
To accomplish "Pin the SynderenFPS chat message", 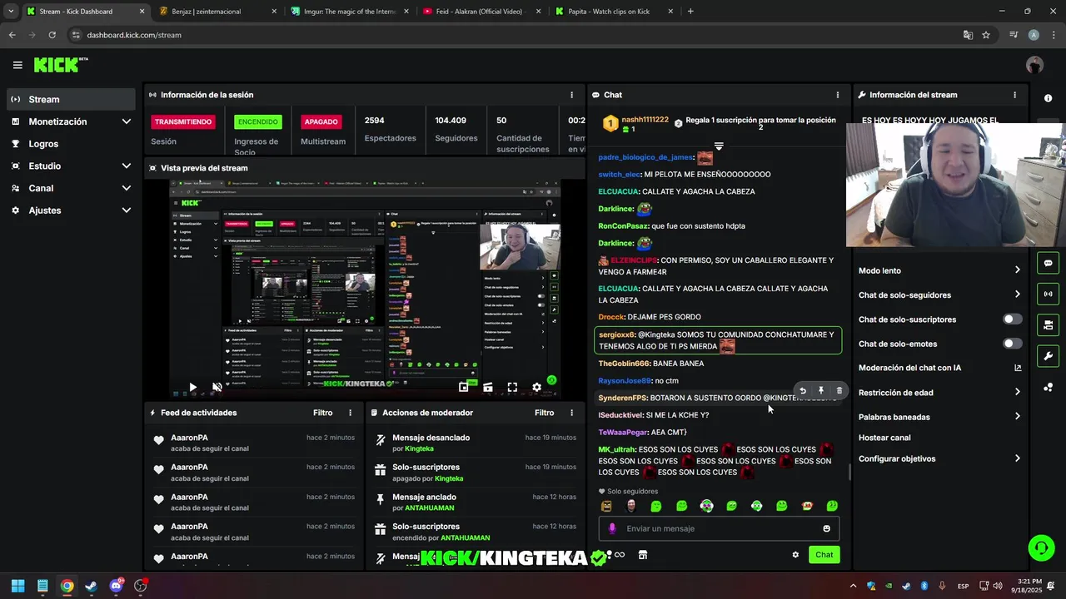I will [x=821, y=391].
